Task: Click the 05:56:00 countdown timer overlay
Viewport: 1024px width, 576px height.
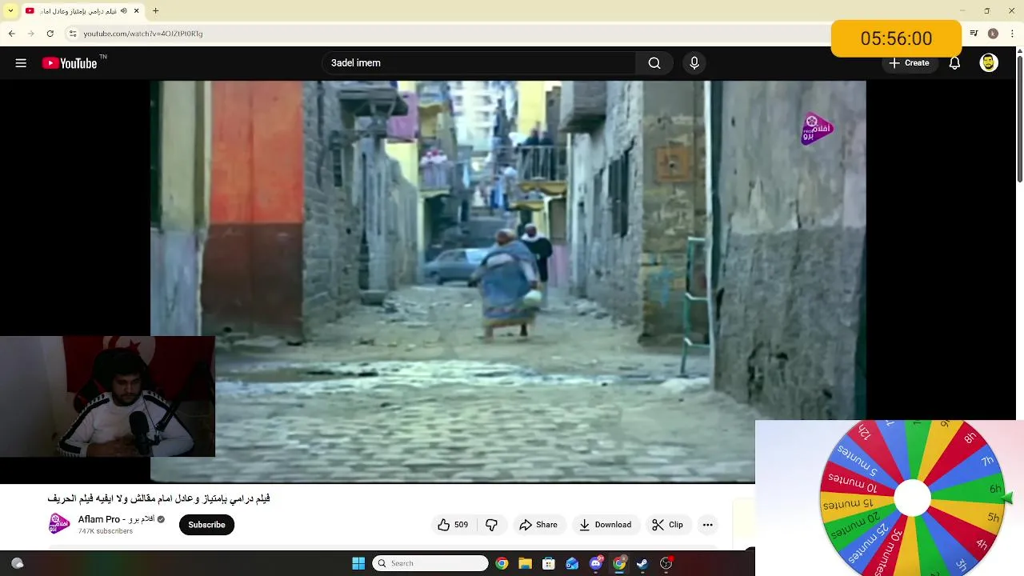Action: [x=896, y=38]
